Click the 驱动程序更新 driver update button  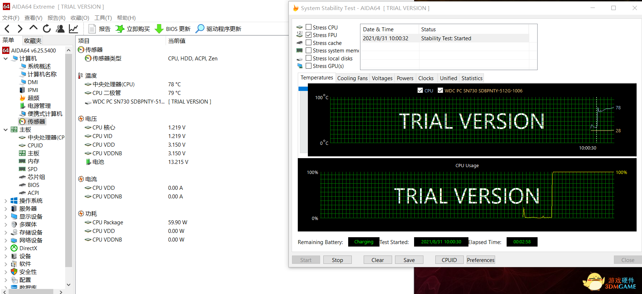click(x=219, y=29)
